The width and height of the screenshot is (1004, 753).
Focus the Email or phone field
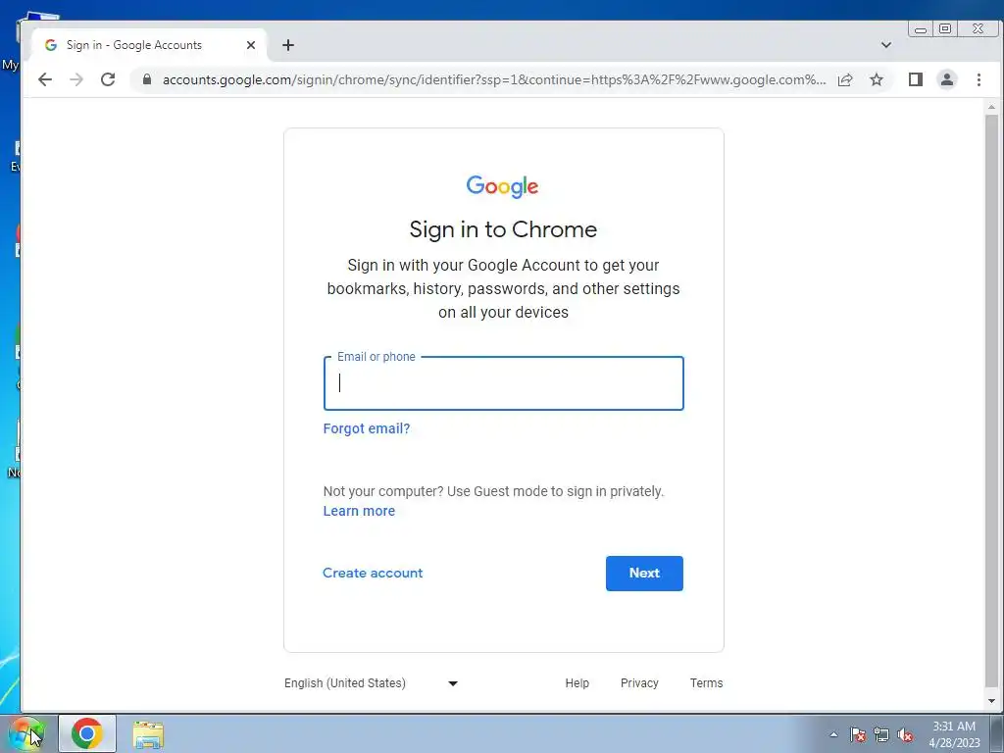click(504, 383)
